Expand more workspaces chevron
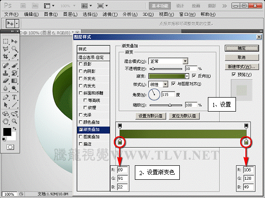Viewport: 265px width, 198px height. [x=224, y=6]
